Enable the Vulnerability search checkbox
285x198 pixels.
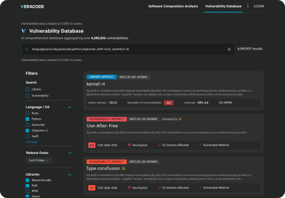click(x=28, y=96)
